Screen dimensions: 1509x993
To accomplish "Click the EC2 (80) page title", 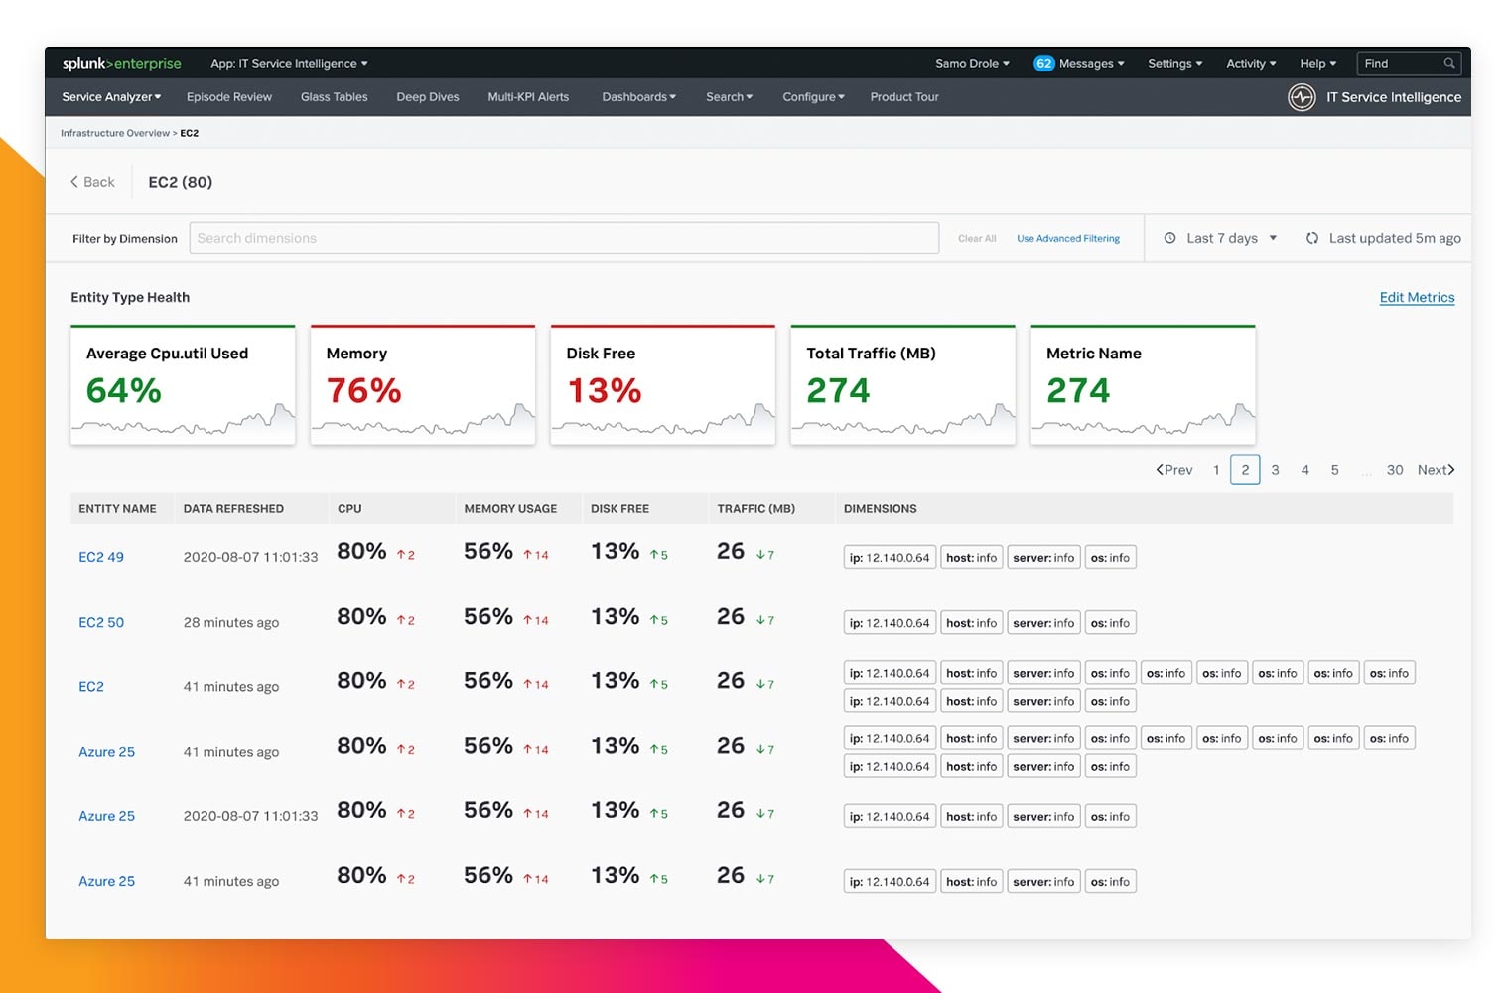I will pos(181,182).
